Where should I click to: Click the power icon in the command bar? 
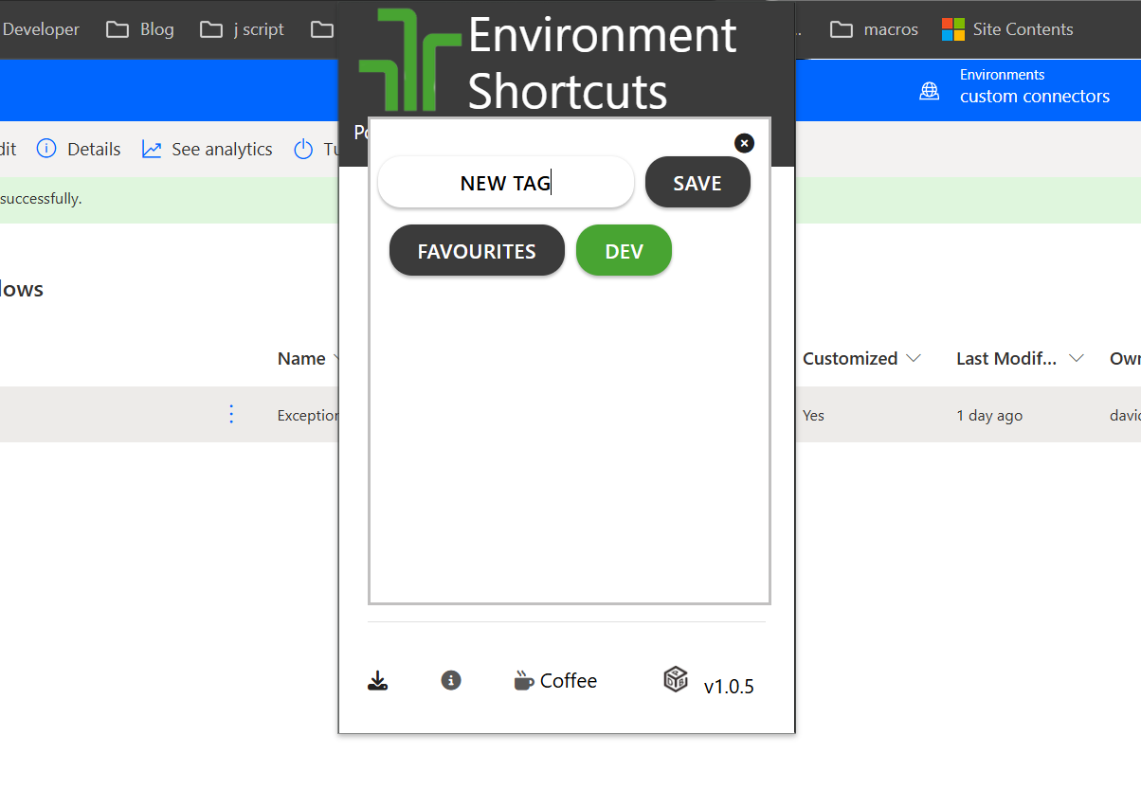coord(303,149)
